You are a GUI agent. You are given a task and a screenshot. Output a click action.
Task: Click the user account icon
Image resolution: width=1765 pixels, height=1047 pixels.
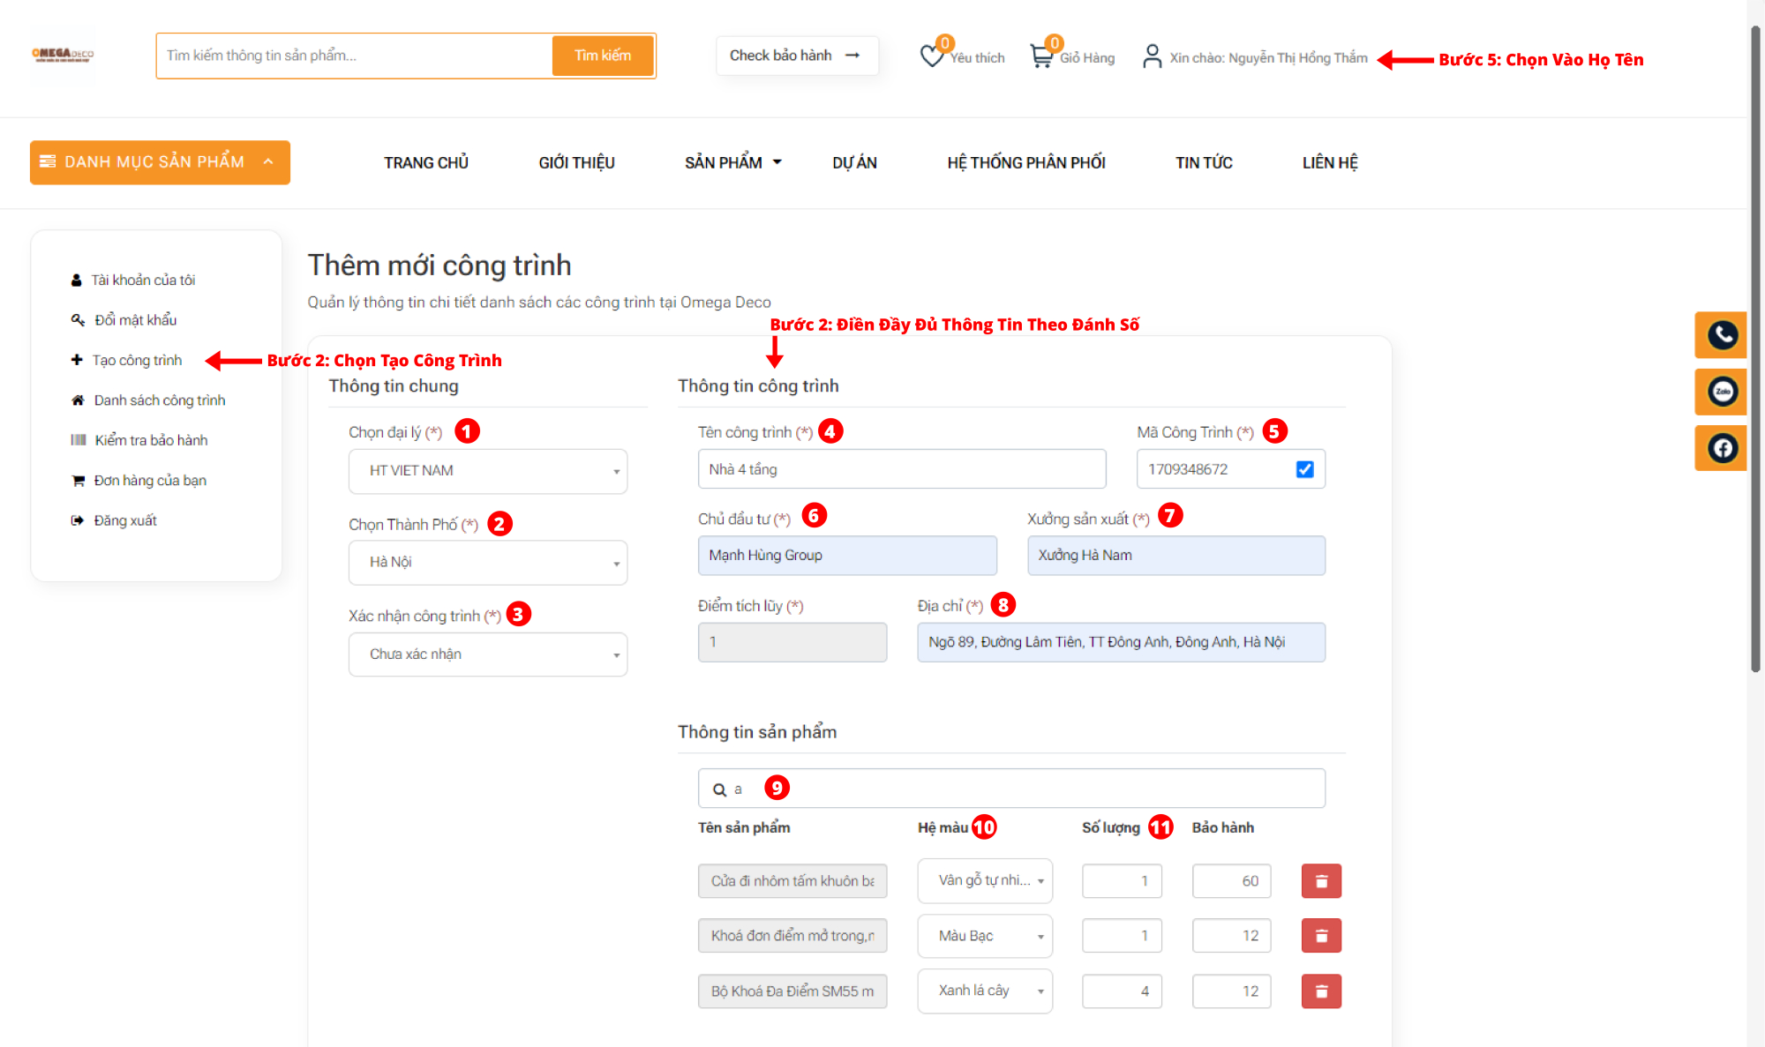[x=1152, y=56]
